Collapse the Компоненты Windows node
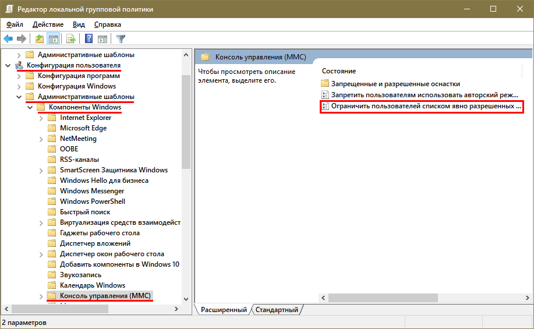 [30, 107]
